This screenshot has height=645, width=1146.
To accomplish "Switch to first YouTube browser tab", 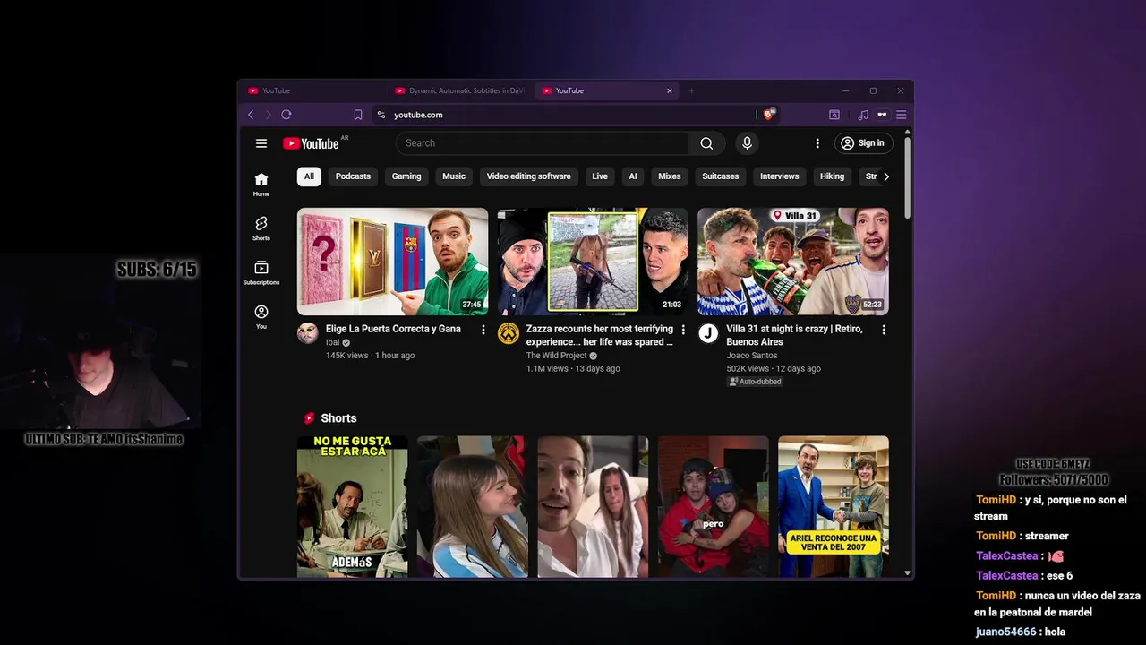I will [312, 90].
